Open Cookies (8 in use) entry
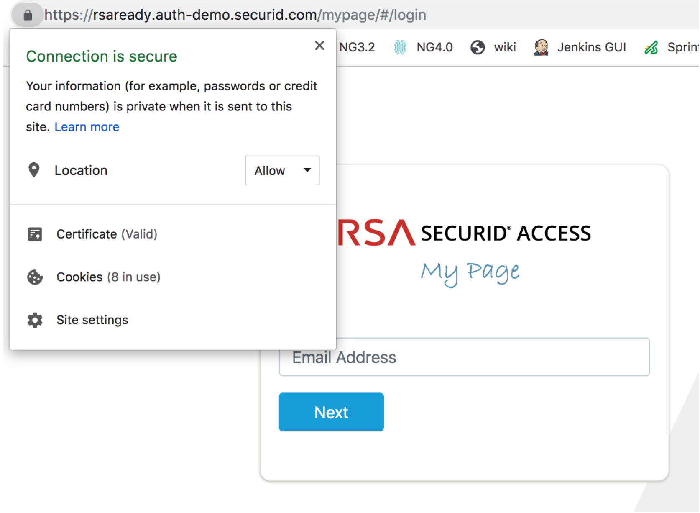Viewport: 700px width, 513px height. [108, 277]
